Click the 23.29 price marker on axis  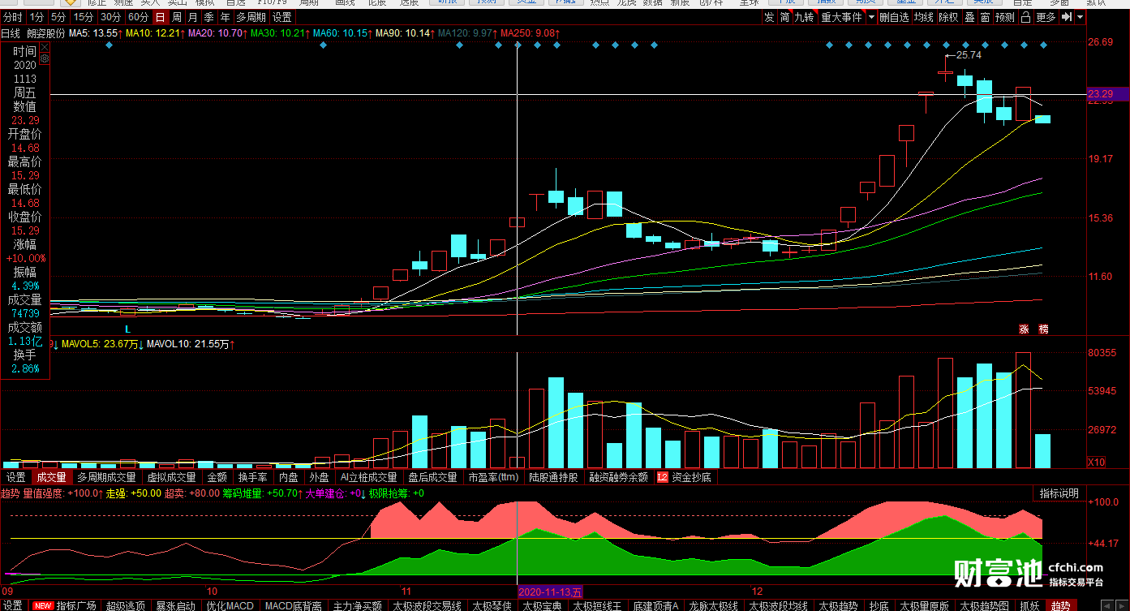(x=1102, y=94)
